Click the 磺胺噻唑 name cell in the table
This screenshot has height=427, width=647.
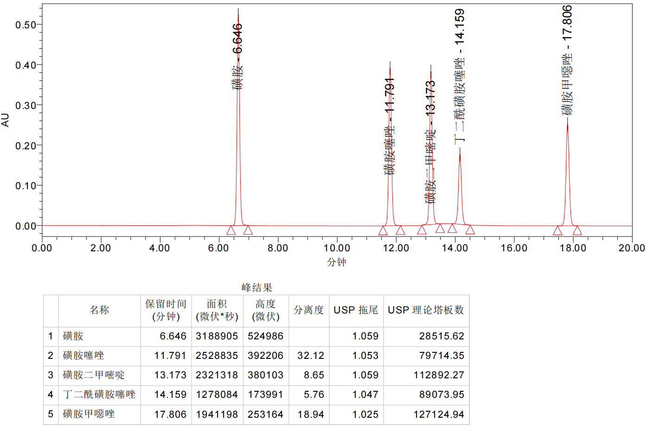83,356
